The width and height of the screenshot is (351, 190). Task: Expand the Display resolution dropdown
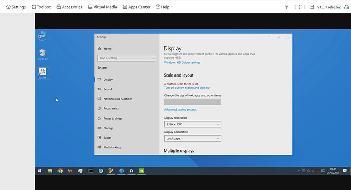click(192, 124)
